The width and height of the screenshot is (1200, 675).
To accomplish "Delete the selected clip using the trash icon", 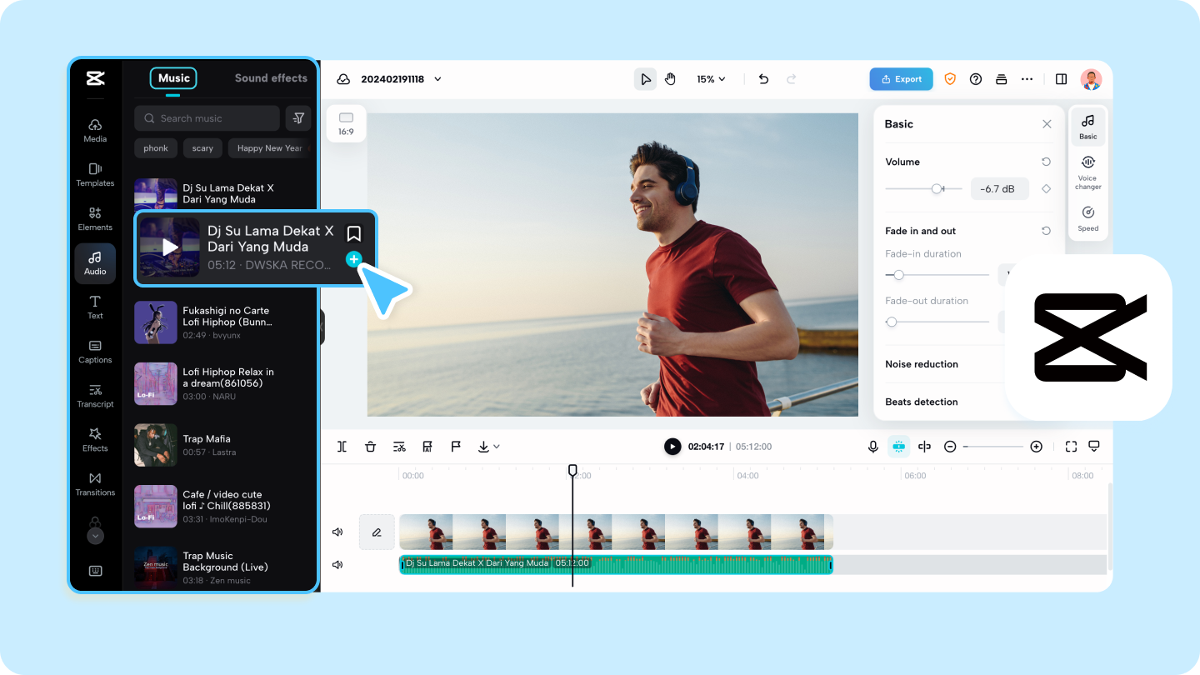I will [x=370, y=446].
